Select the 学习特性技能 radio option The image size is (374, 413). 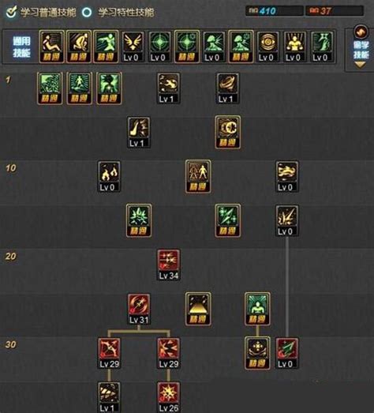[x=87, y=12]
